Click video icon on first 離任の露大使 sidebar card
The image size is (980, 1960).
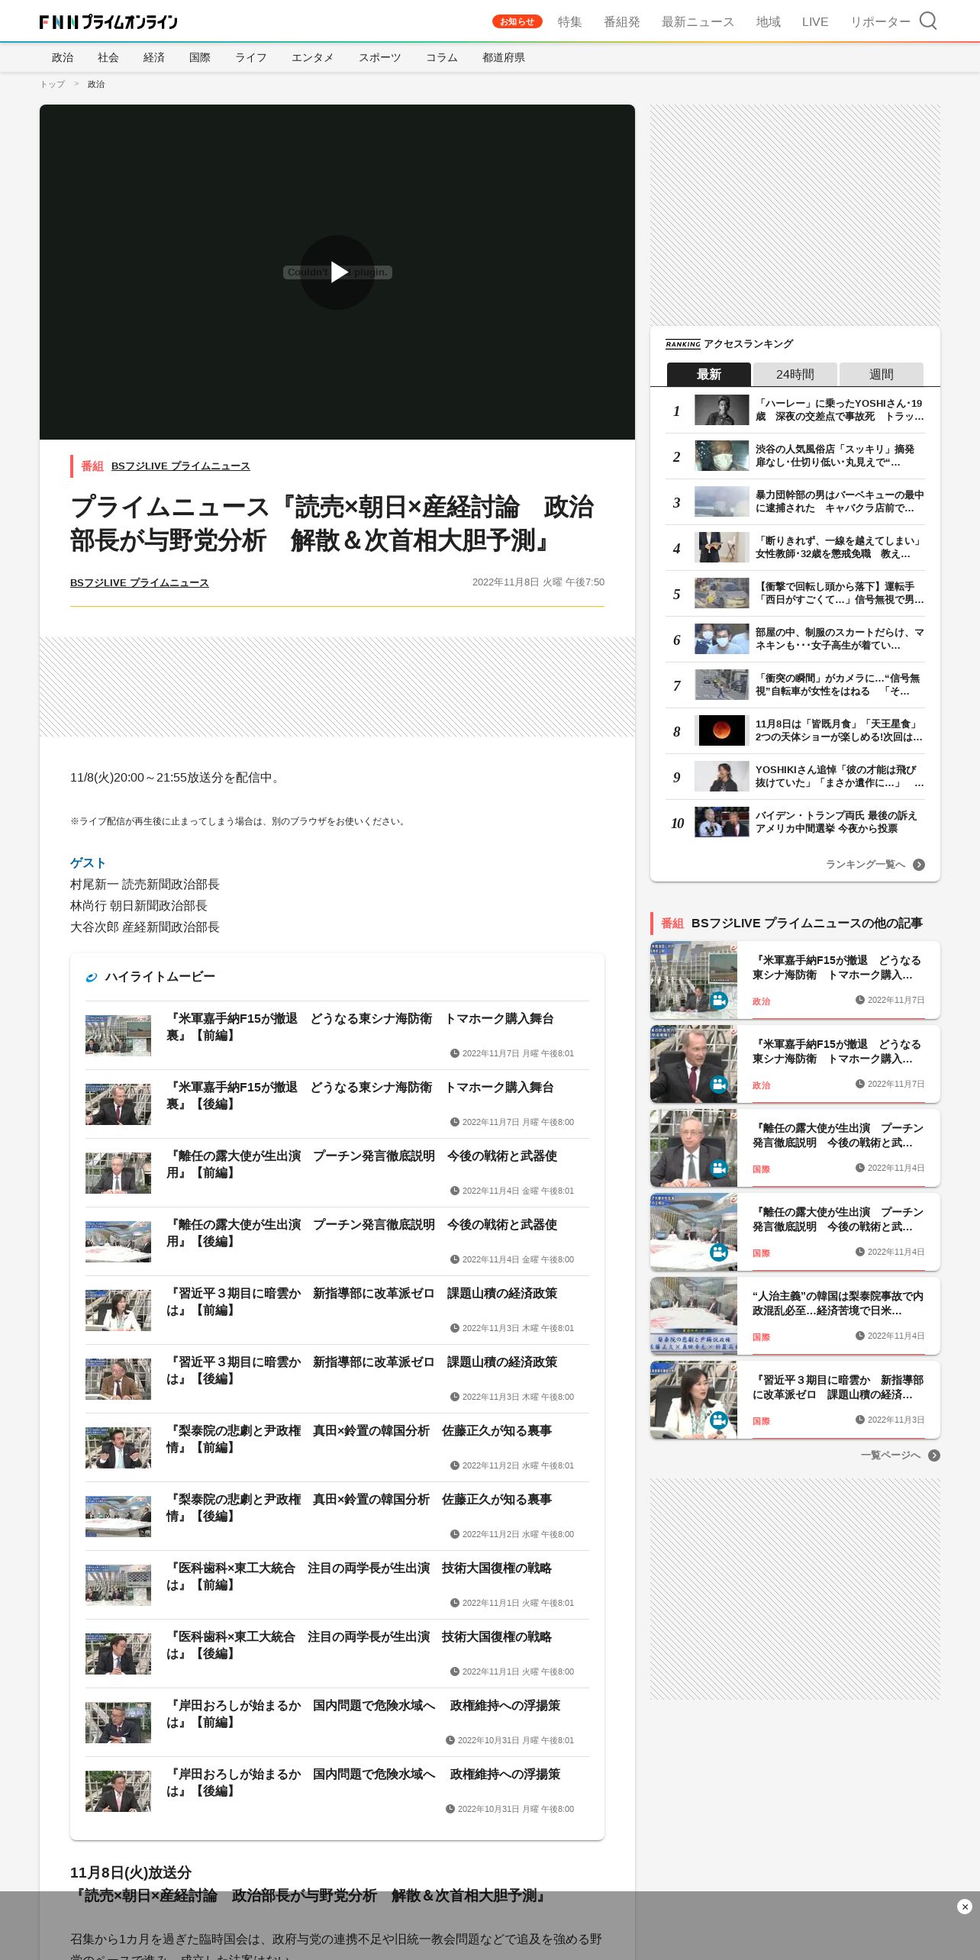point(719,1169)
